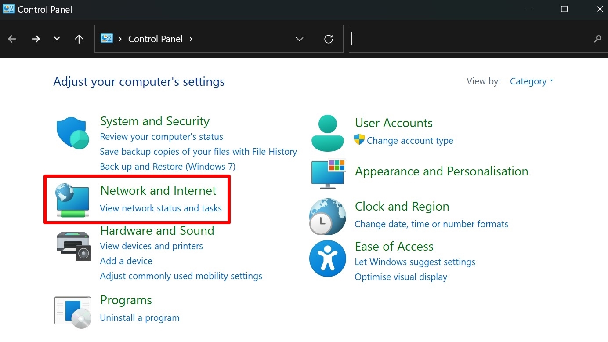Expand the chevron before Control Panel breadcrumb

click(120, 39)
